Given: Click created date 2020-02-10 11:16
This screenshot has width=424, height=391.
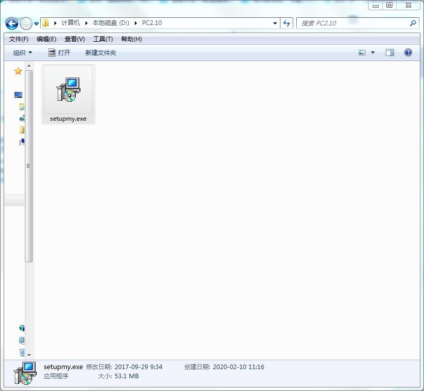Looking at the screenshot, I should pyautogui.click(x=239, y=367).
